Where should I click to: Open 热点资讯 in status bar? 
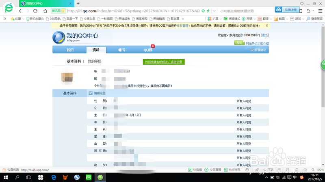pyautogui.click(x=232, y=170)
